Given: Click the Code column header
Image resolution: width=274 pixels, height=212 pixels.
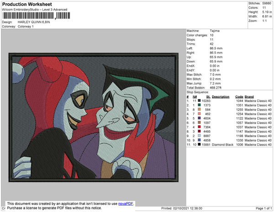Looking at the screenshot, I should [239, 96].
